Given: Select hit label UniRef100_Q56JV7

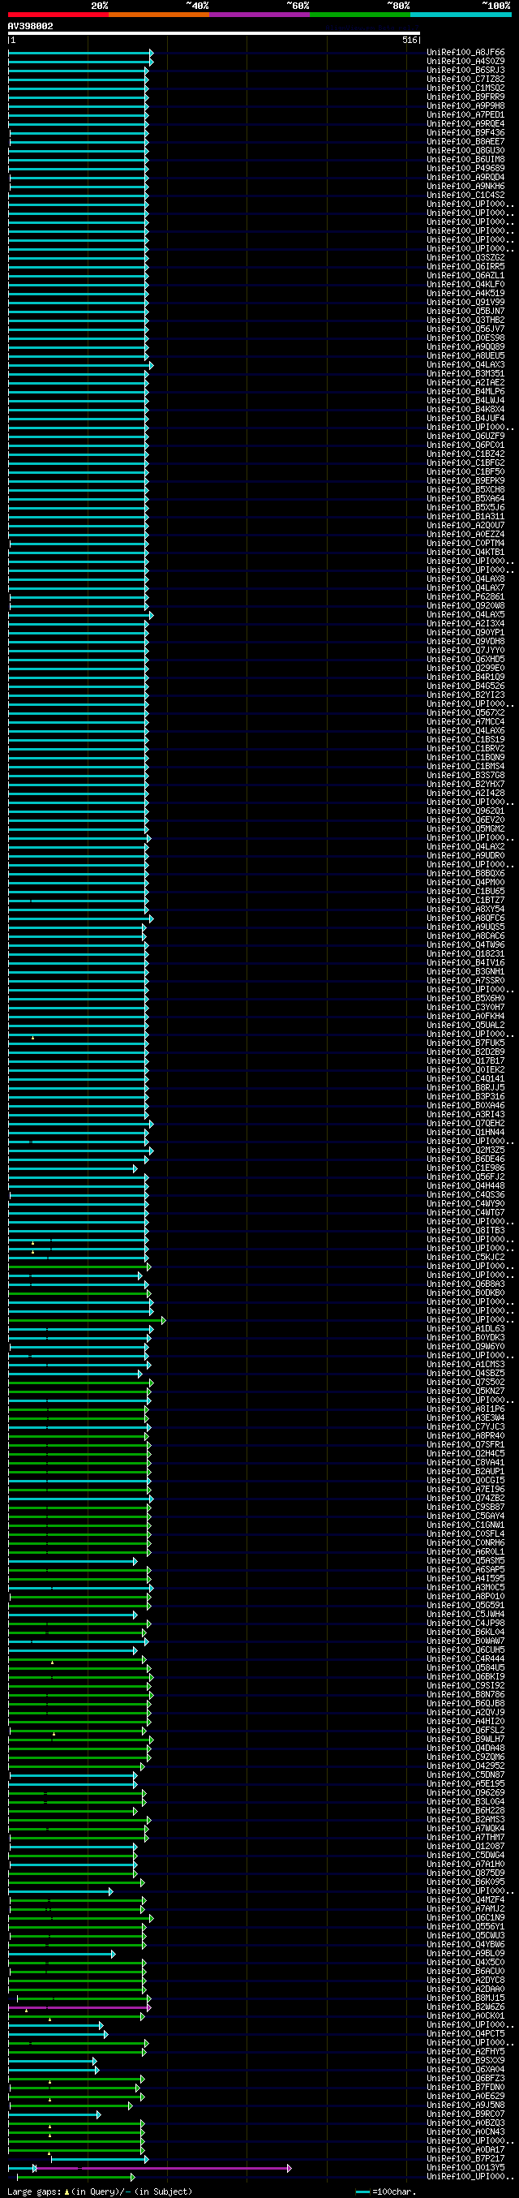Looking at the screenshot, I should click(465, 329).
